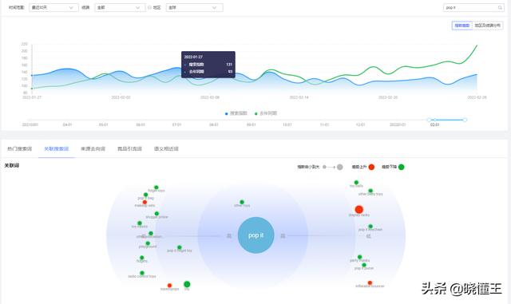Select the green 'other toys' node
Viewport: 511px width, 304px height.
242,202
